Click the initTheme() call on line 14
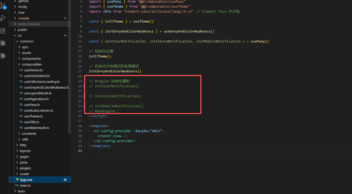Image resolution: width=352 pixels, height=194 pixels. [100, 56]
